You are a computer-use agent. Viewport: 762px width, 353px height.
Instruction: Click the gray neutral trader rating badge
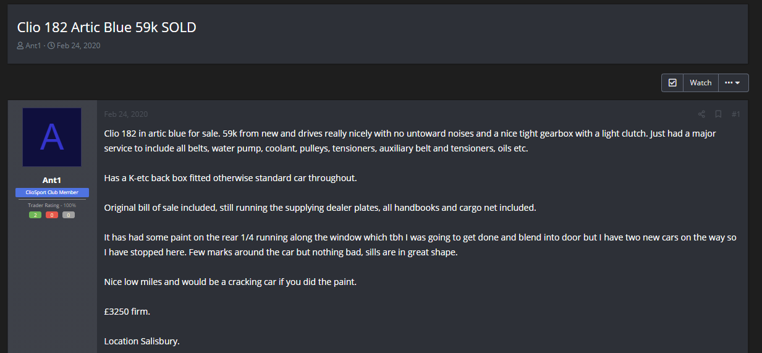(69, 215)
